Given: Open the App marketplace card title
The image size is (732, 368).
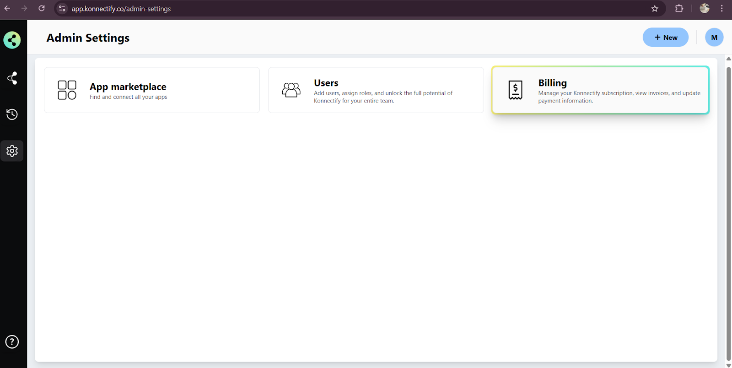Looking at the screenshot, I should 128,87.
